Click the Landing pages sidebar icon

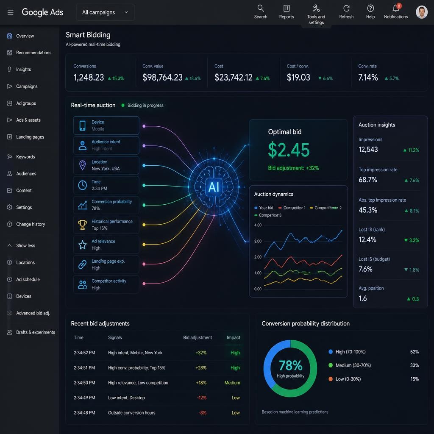tap(9, 137)
